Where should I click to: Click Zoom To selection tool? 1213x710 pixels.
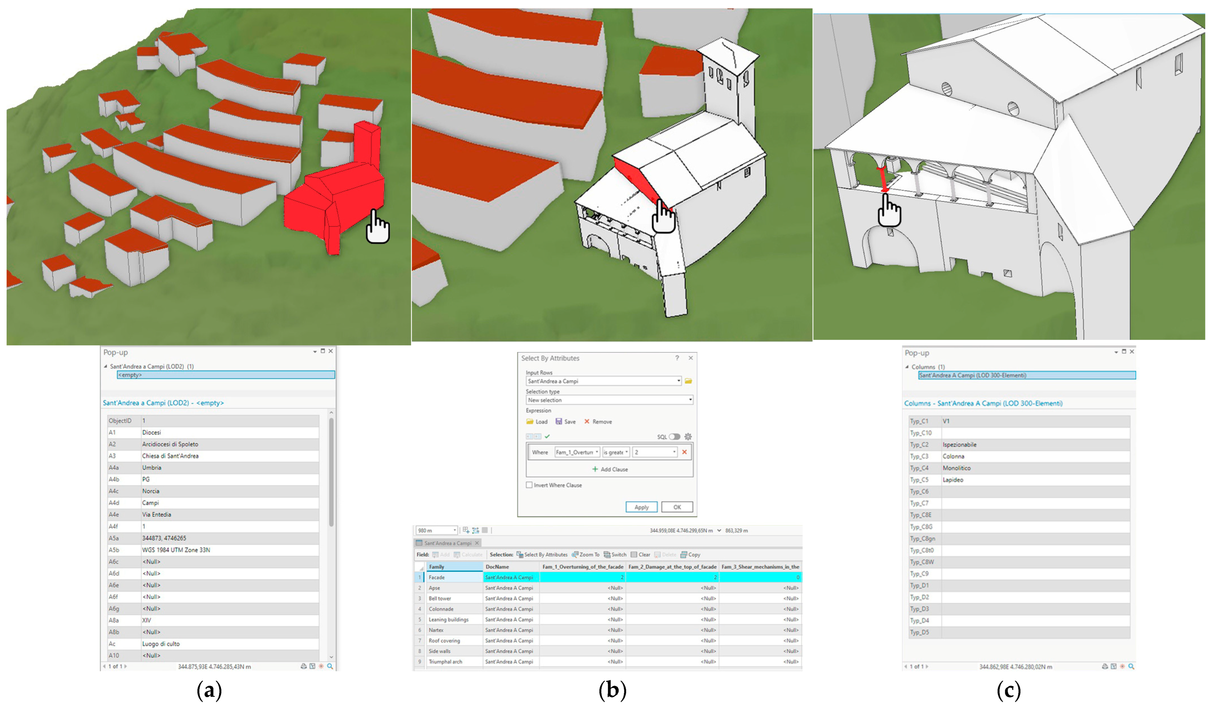[586, 555]
